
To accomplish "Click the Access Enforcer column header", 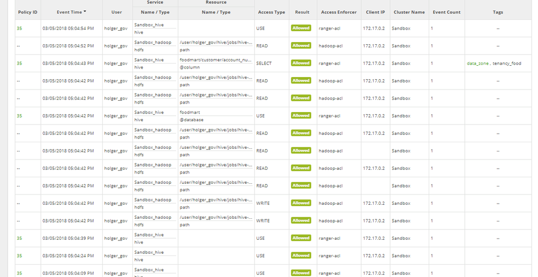I will click(339, 12).
